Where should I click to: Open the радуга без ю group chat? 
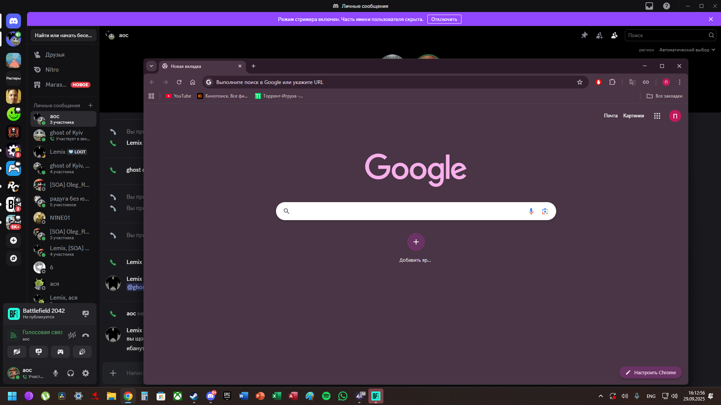pyautogui.click(x=63, y=201)
